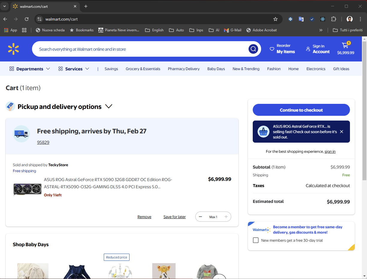
Task: Open the tab groups grid icon
Action: (24, 30)
